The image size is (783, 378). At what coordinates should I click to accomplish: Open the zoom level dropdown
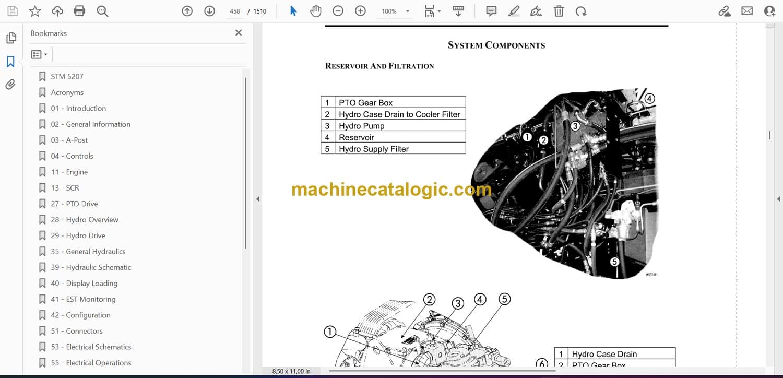(x=408, y=11)
